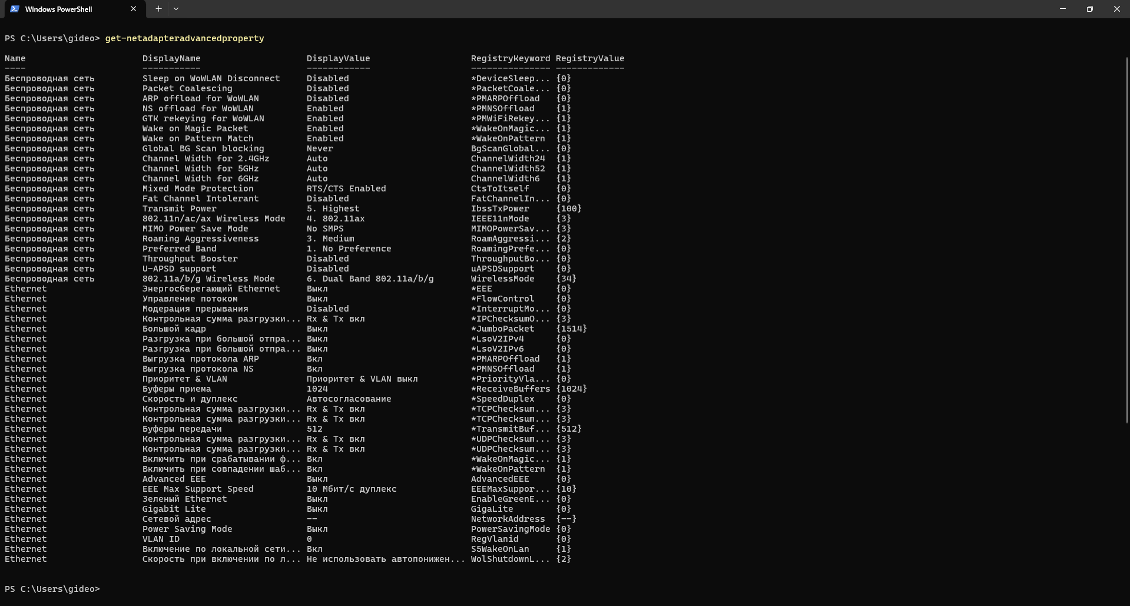Click the EEE Max Support Speed entry

pyautogui.click(x=198, y=489)
